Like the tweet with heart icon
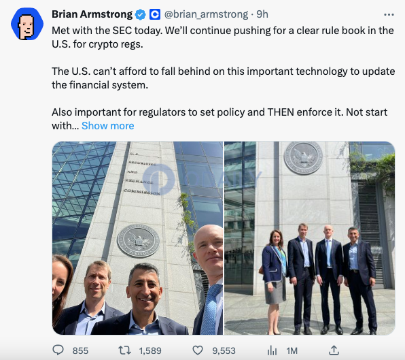 point(198,350)
